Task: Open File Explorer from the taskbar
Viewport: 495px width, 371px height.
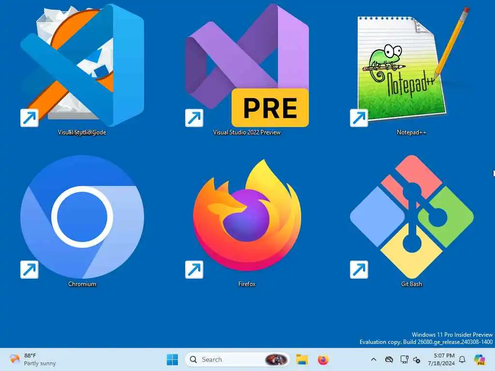Action: [302, 359]
